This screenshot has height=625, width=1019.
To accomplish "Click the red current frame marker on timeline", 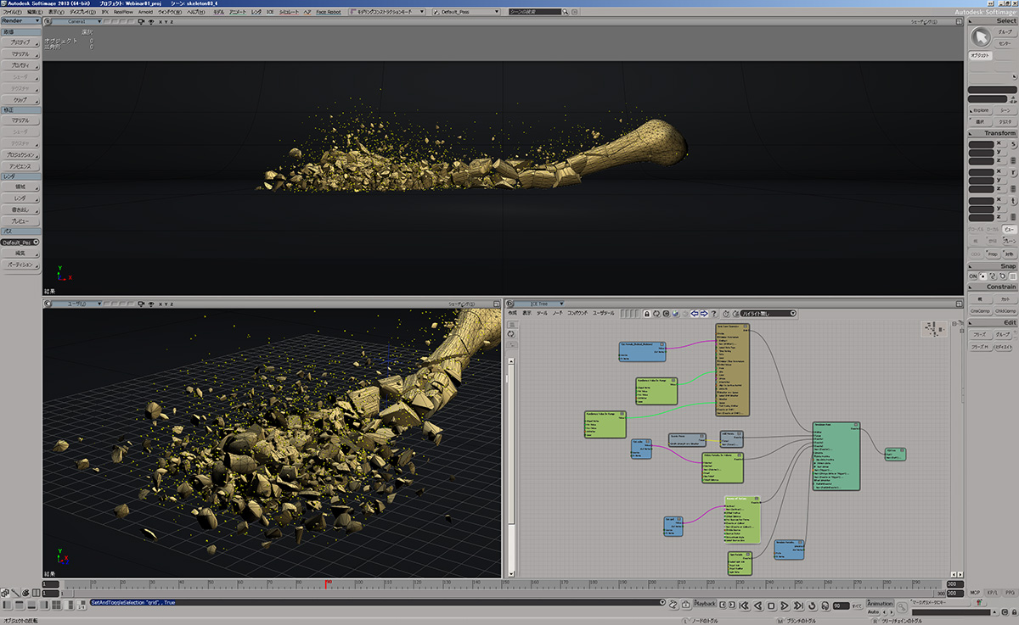I will point(328,583).
